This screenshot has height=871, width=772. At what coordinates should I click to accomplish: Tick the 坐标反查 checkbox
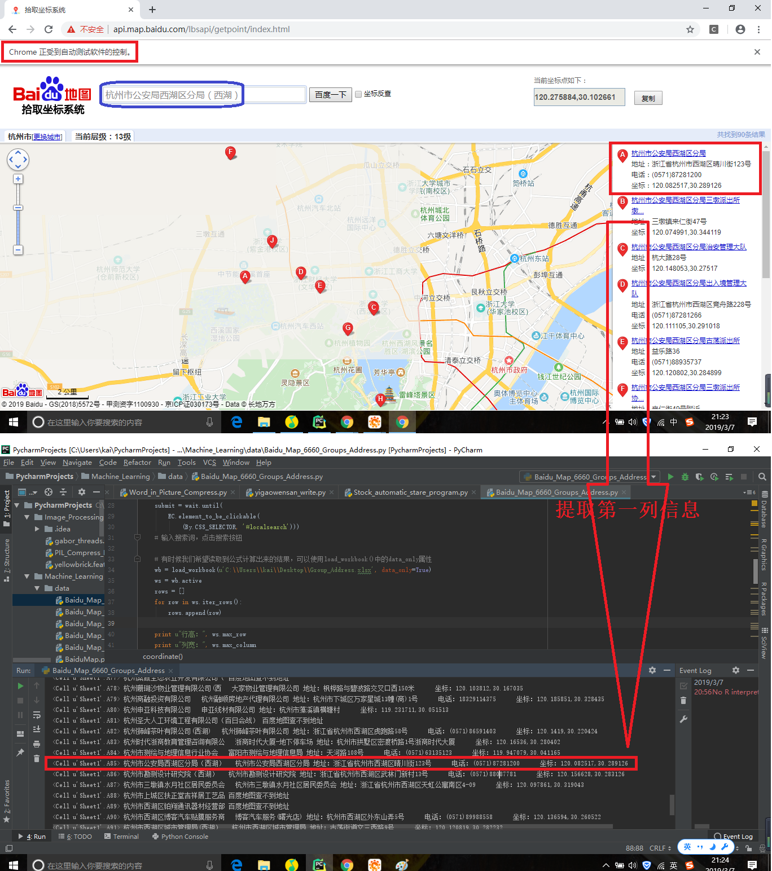(x=358, y=94)
